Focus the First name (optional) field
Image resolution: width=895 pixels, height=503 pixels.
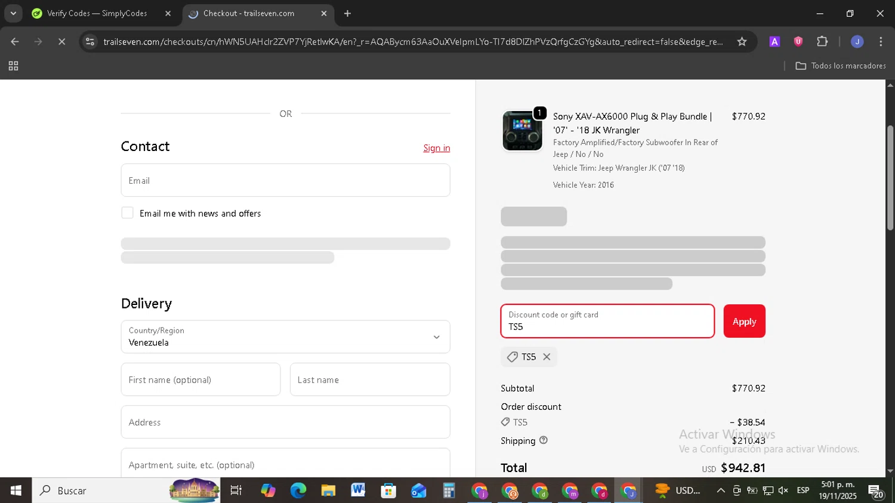point(200,379)
